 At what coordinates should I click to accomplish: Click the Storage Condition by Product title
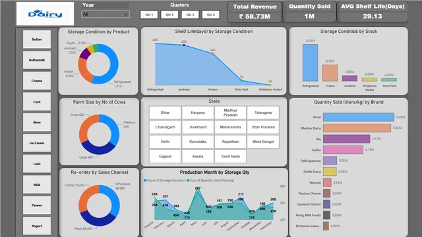pyautogui.click(x=98, y=32)
